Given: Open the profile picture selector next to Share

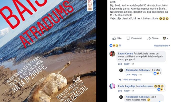Looking at the screenshot, I should (x=166, y=38).
